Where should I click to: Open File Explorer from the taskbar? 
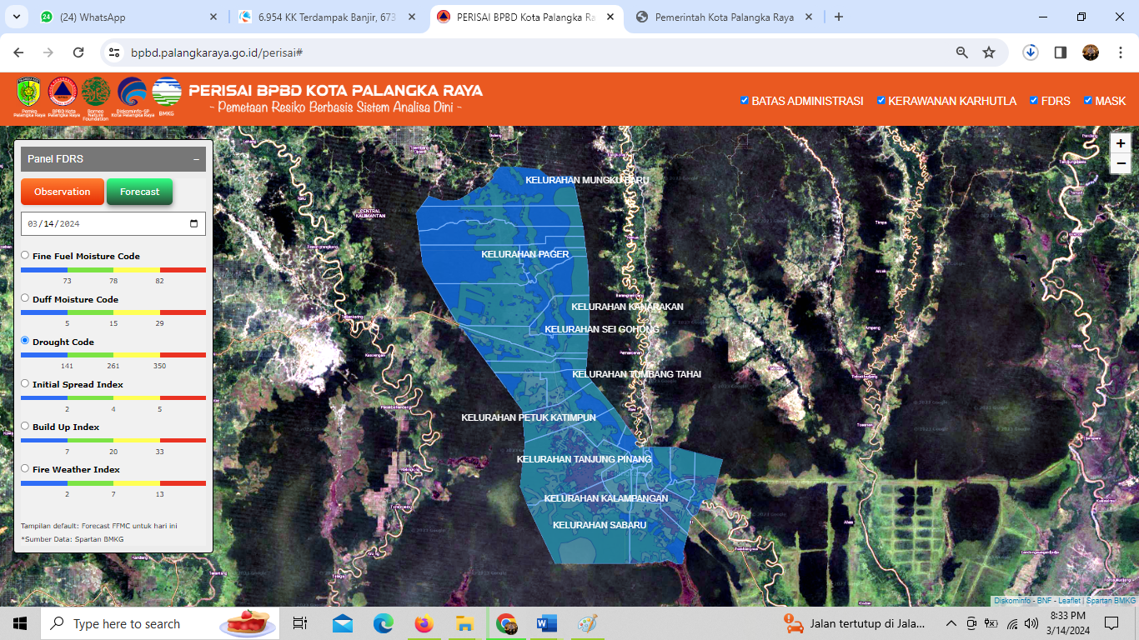pyautogui.click(x=464, y=623)
